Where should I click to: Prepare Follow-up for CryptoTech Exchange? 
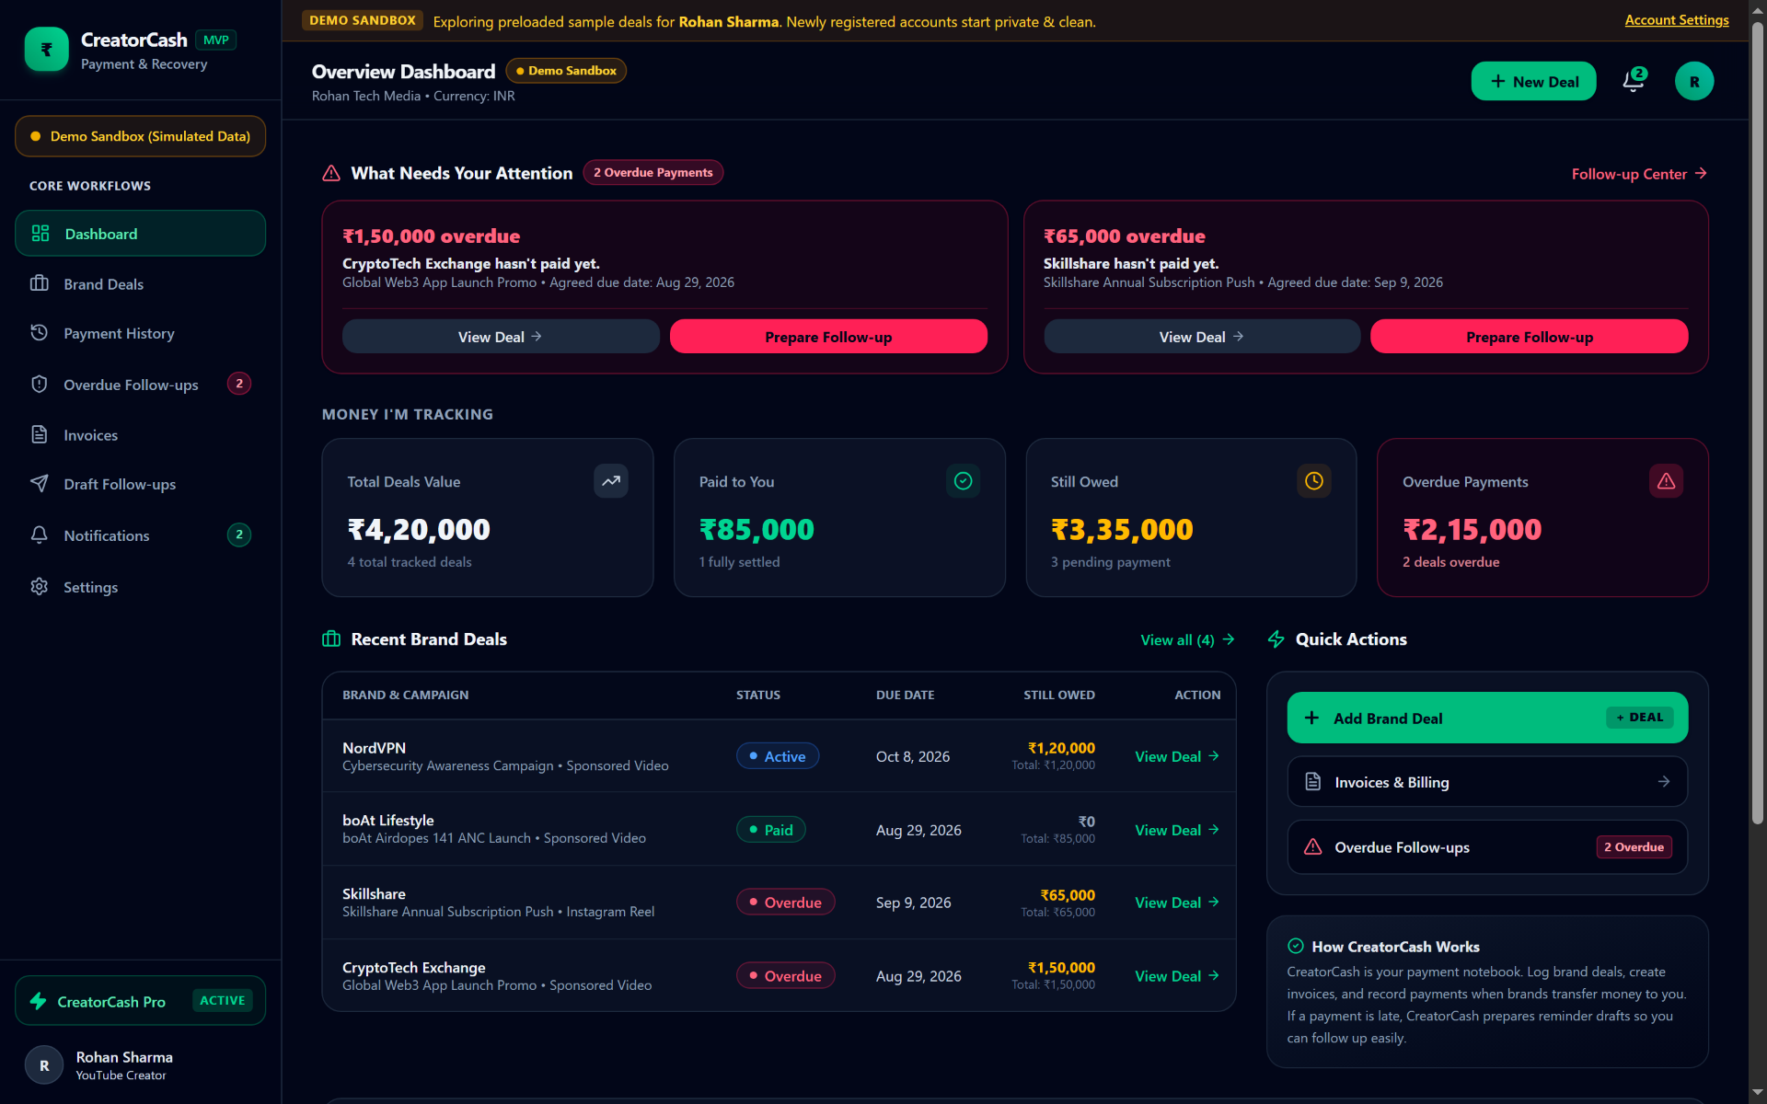coord(828,337)
